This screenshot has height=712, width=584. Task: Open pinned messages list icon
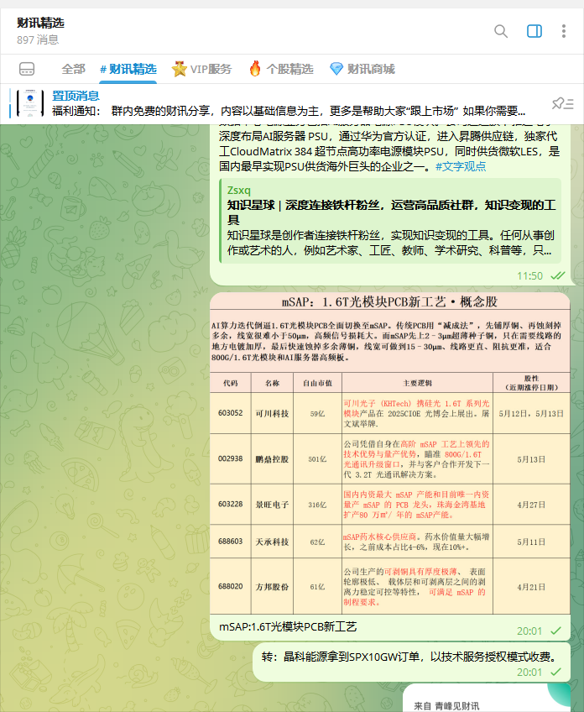coord(563,104)
